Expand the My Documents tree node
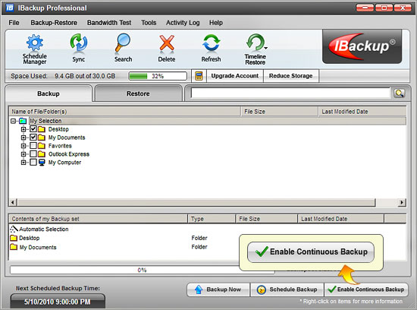This screenshot has width=417, height=310. click(x=24, y=138)
